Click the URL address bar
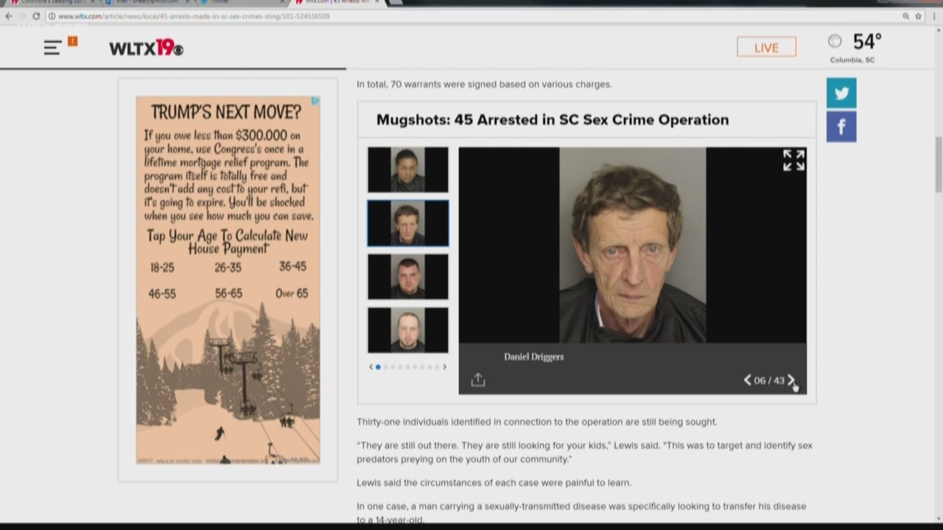943x530 pixels. (471, 16)
